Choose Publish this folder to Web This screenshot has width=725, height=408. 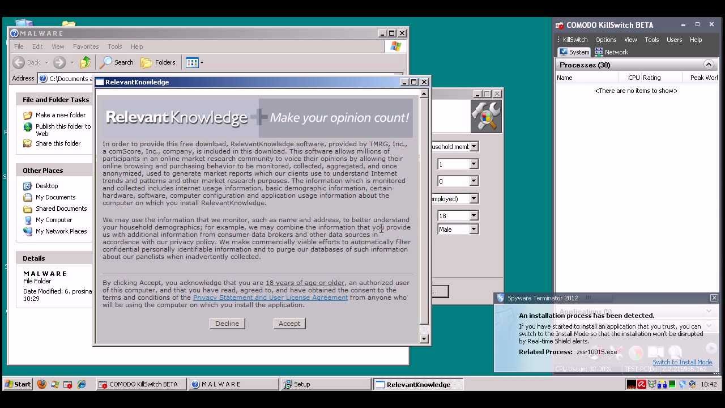pyautogui.click(x=63, y=130)
